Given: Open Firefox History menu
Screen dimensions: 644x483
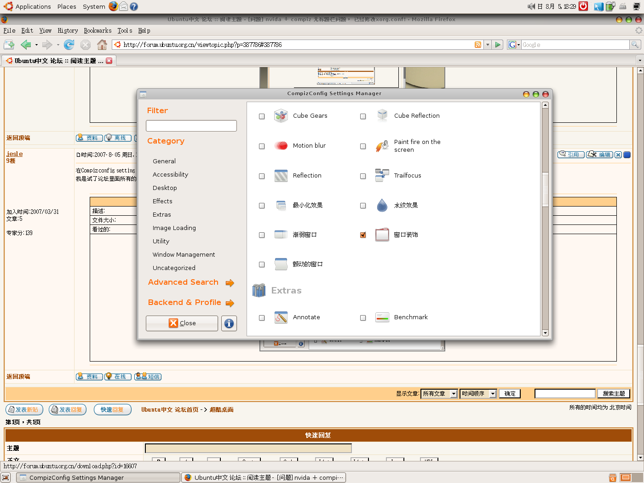Looking at the screenshot, I should pyautogui.click(x=68, y=30).
